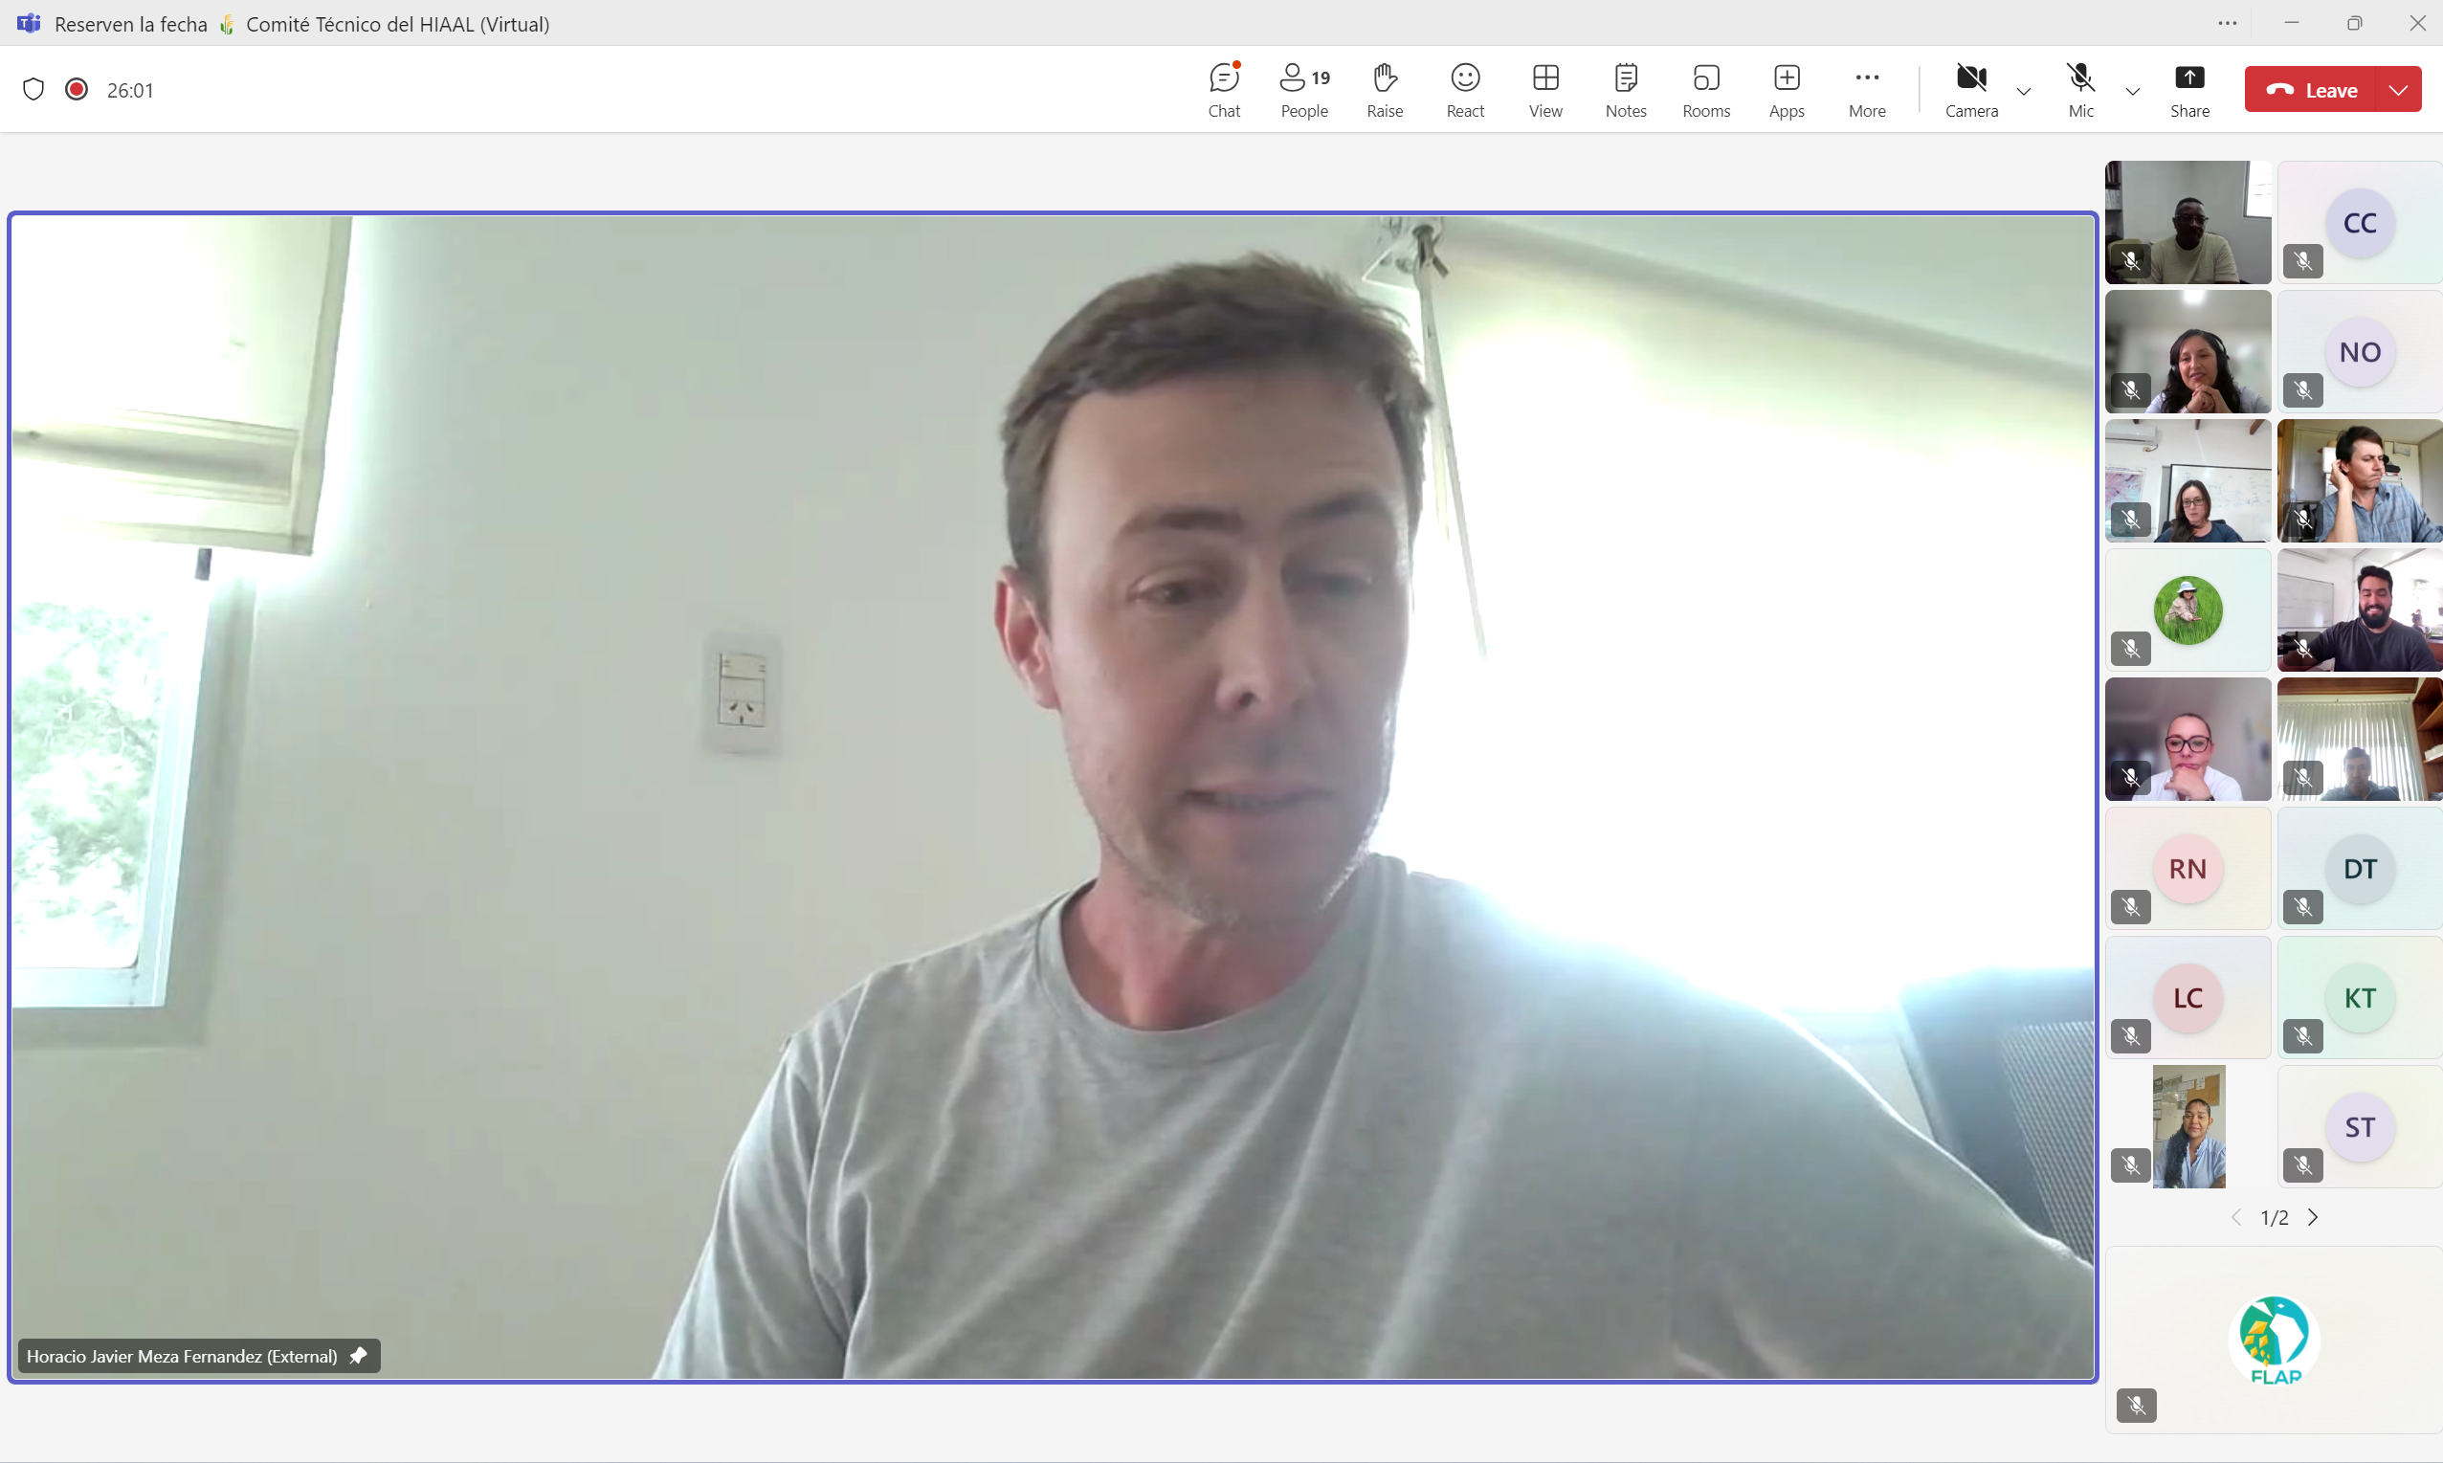The width and height of the screenshot is (2443, 1463).
Task: Click muted mic icon on RN tile
Action: pos(2131,907)
